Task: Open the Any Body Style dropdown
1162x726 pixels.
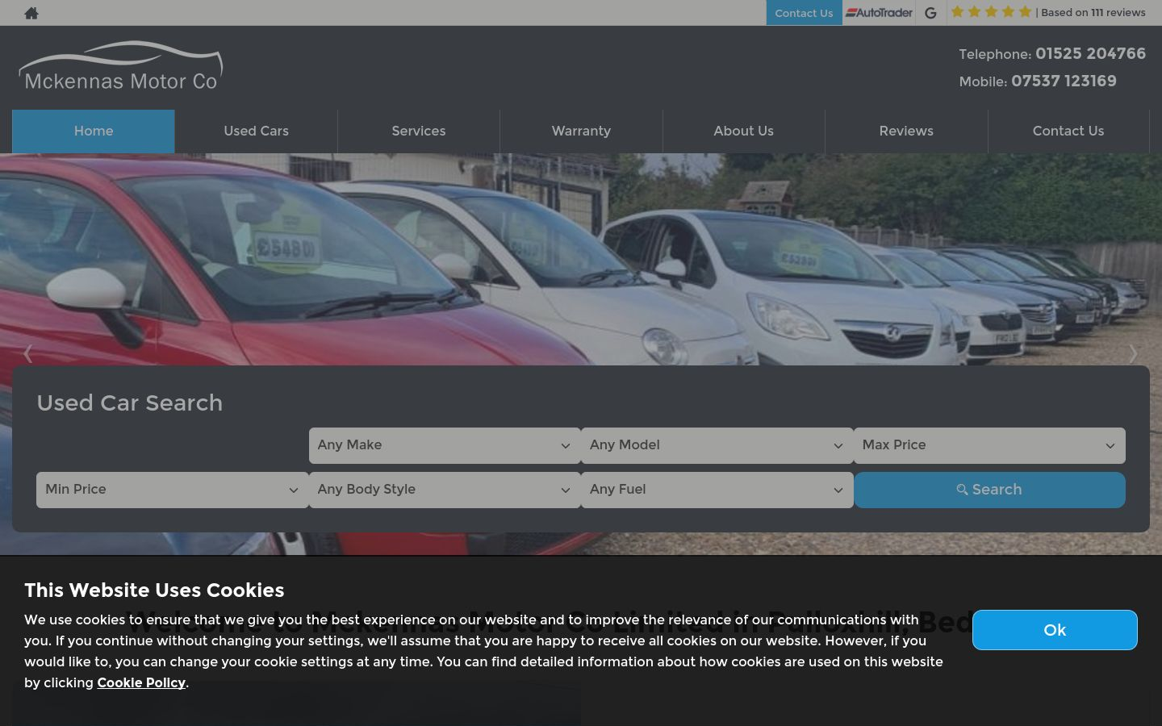Action: [x=445, y=490]
